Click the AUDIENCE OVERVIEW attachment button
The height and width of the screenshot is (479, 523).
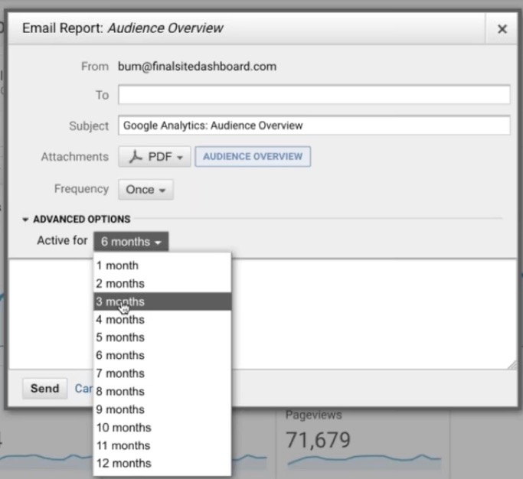point(253,156)
